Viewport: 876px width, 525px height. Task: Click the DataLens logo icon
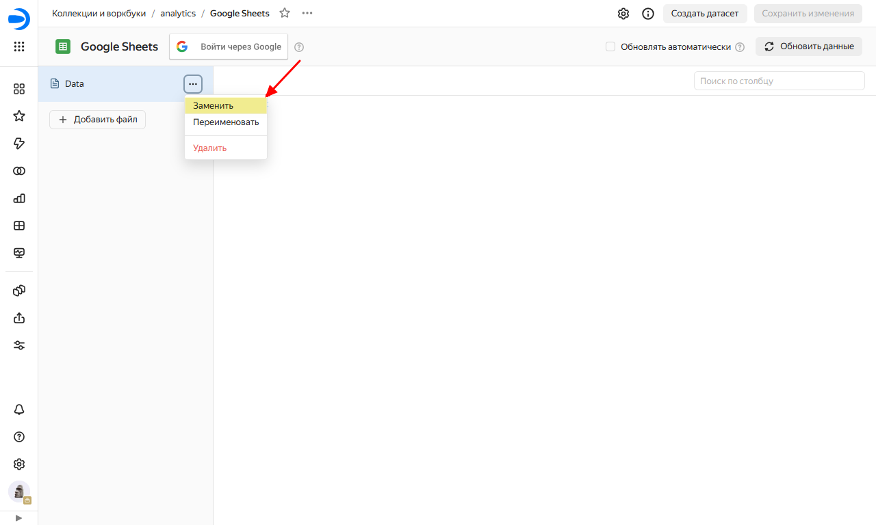19,19
